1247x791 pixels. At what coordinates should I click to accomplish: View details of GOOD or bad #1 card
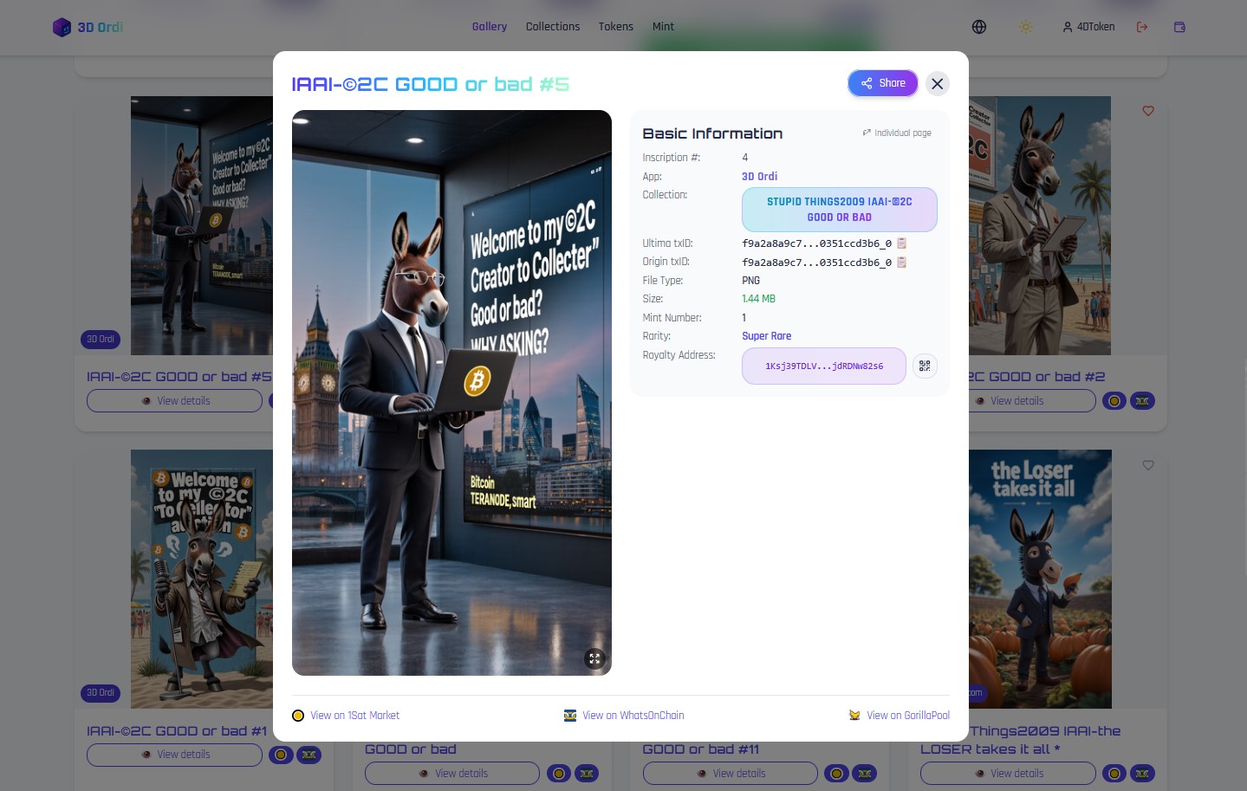tap(174, 755)
